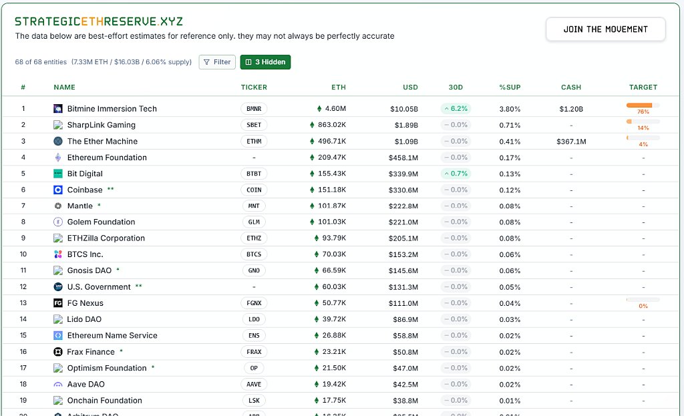The height and width of the screenshot is (416, 684).
Task: Click the Golem Foundation logo icon
Action: [58, 222]
